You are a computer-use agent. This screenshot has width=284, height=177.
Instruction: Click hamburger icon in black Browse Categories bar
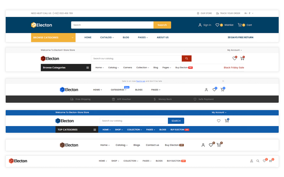[x=88, y=68]
